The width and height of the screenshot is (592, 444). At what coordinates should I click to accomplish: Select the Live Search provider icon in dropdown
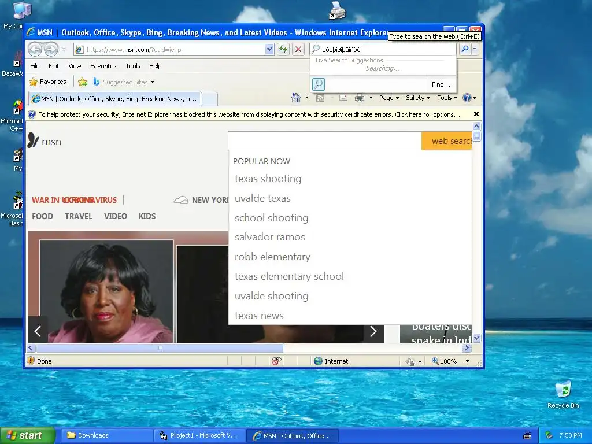(x=319, y=84)
